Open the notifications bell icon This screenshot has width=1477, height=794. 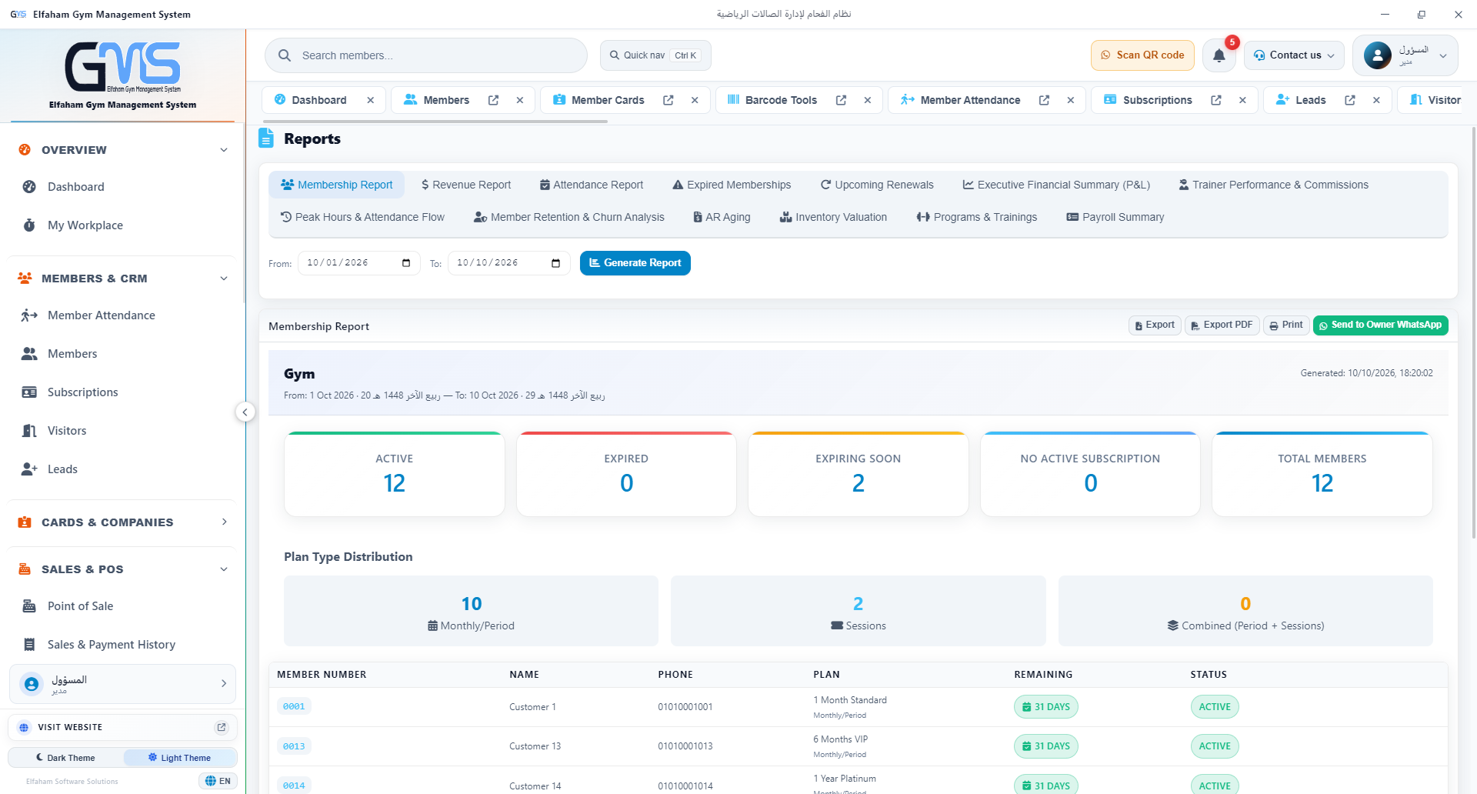click(x=1219, y=55)
